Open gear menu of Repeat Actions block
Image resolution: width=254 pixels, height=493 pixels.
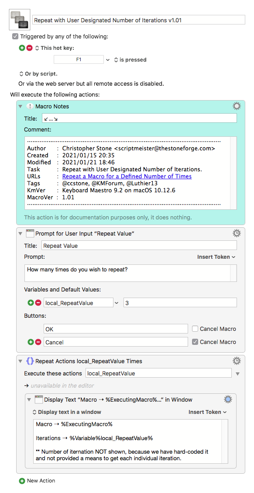pos(237,361)
